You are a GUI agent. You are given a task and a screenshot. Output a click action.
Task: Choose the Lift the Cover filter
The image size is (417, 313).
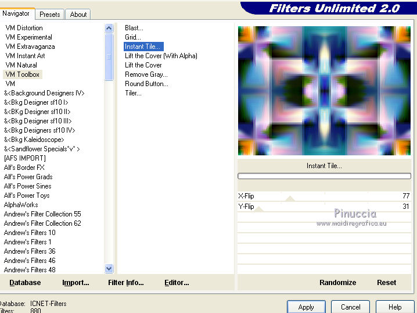pos(143,65)
